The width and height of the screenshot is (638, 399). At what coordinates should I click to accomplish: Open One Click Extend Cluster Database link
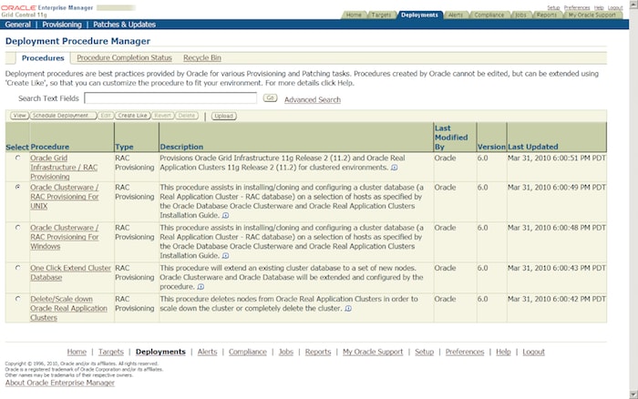point(70,272)
